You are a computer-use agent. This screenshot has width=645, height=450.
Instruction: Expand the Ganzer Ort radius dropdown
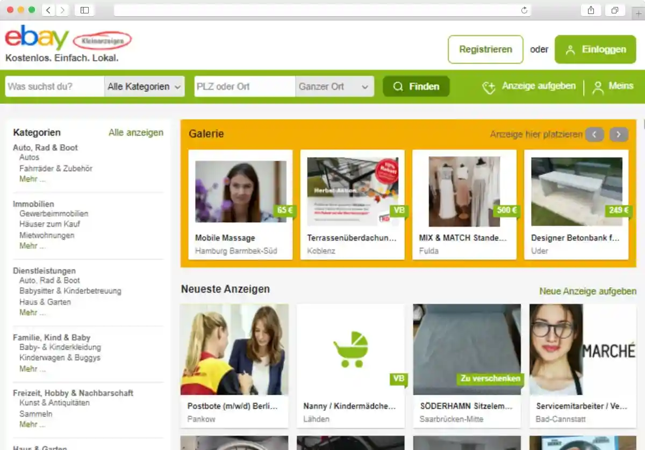pos(334,86)
